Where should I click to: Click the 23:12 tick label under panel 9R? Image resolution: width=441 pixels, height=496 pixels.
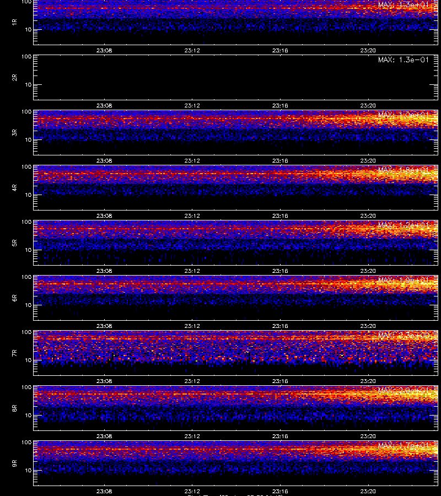[192, 491]
